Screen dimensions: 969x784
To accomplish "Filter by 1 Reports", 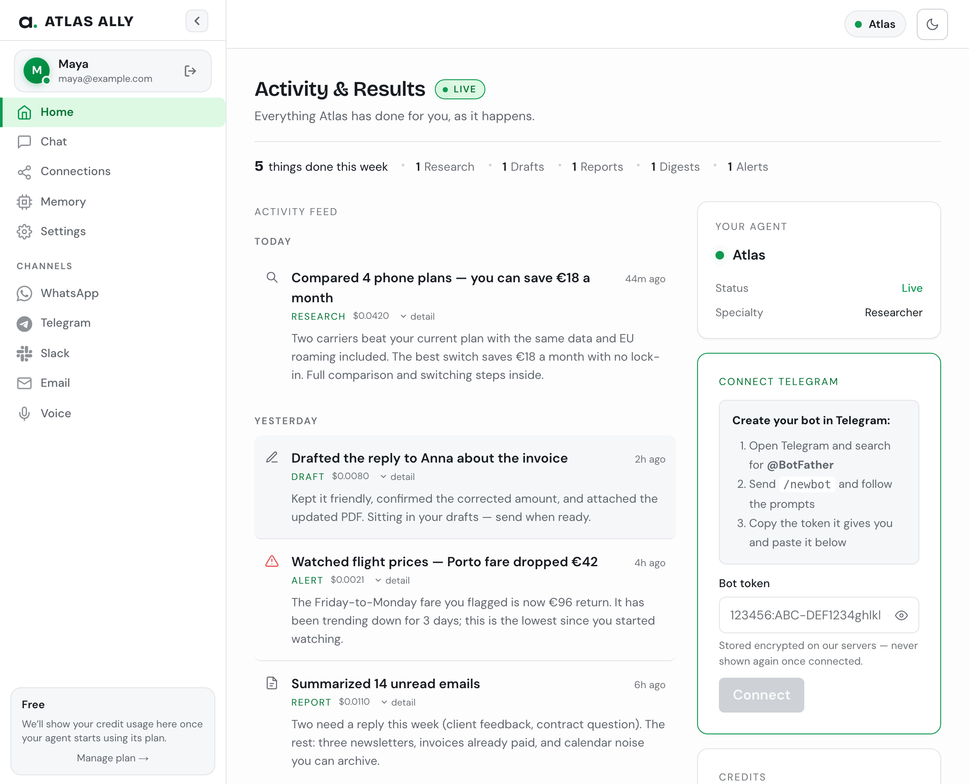I will point(597,167).
